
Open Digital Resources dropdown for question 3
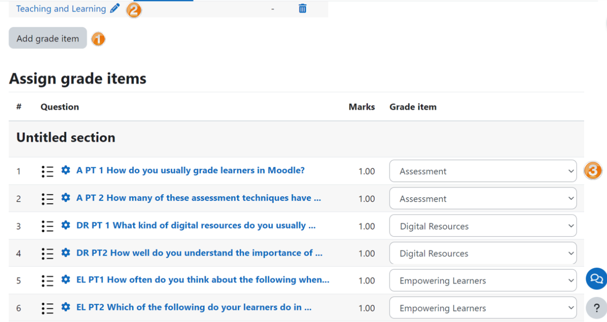(482, 226)
